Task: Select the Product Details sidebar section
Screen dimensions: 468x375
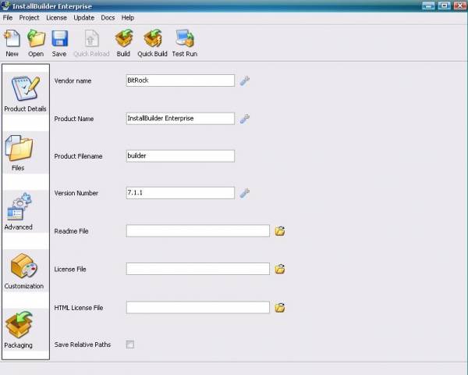Action: pos(26,93)
